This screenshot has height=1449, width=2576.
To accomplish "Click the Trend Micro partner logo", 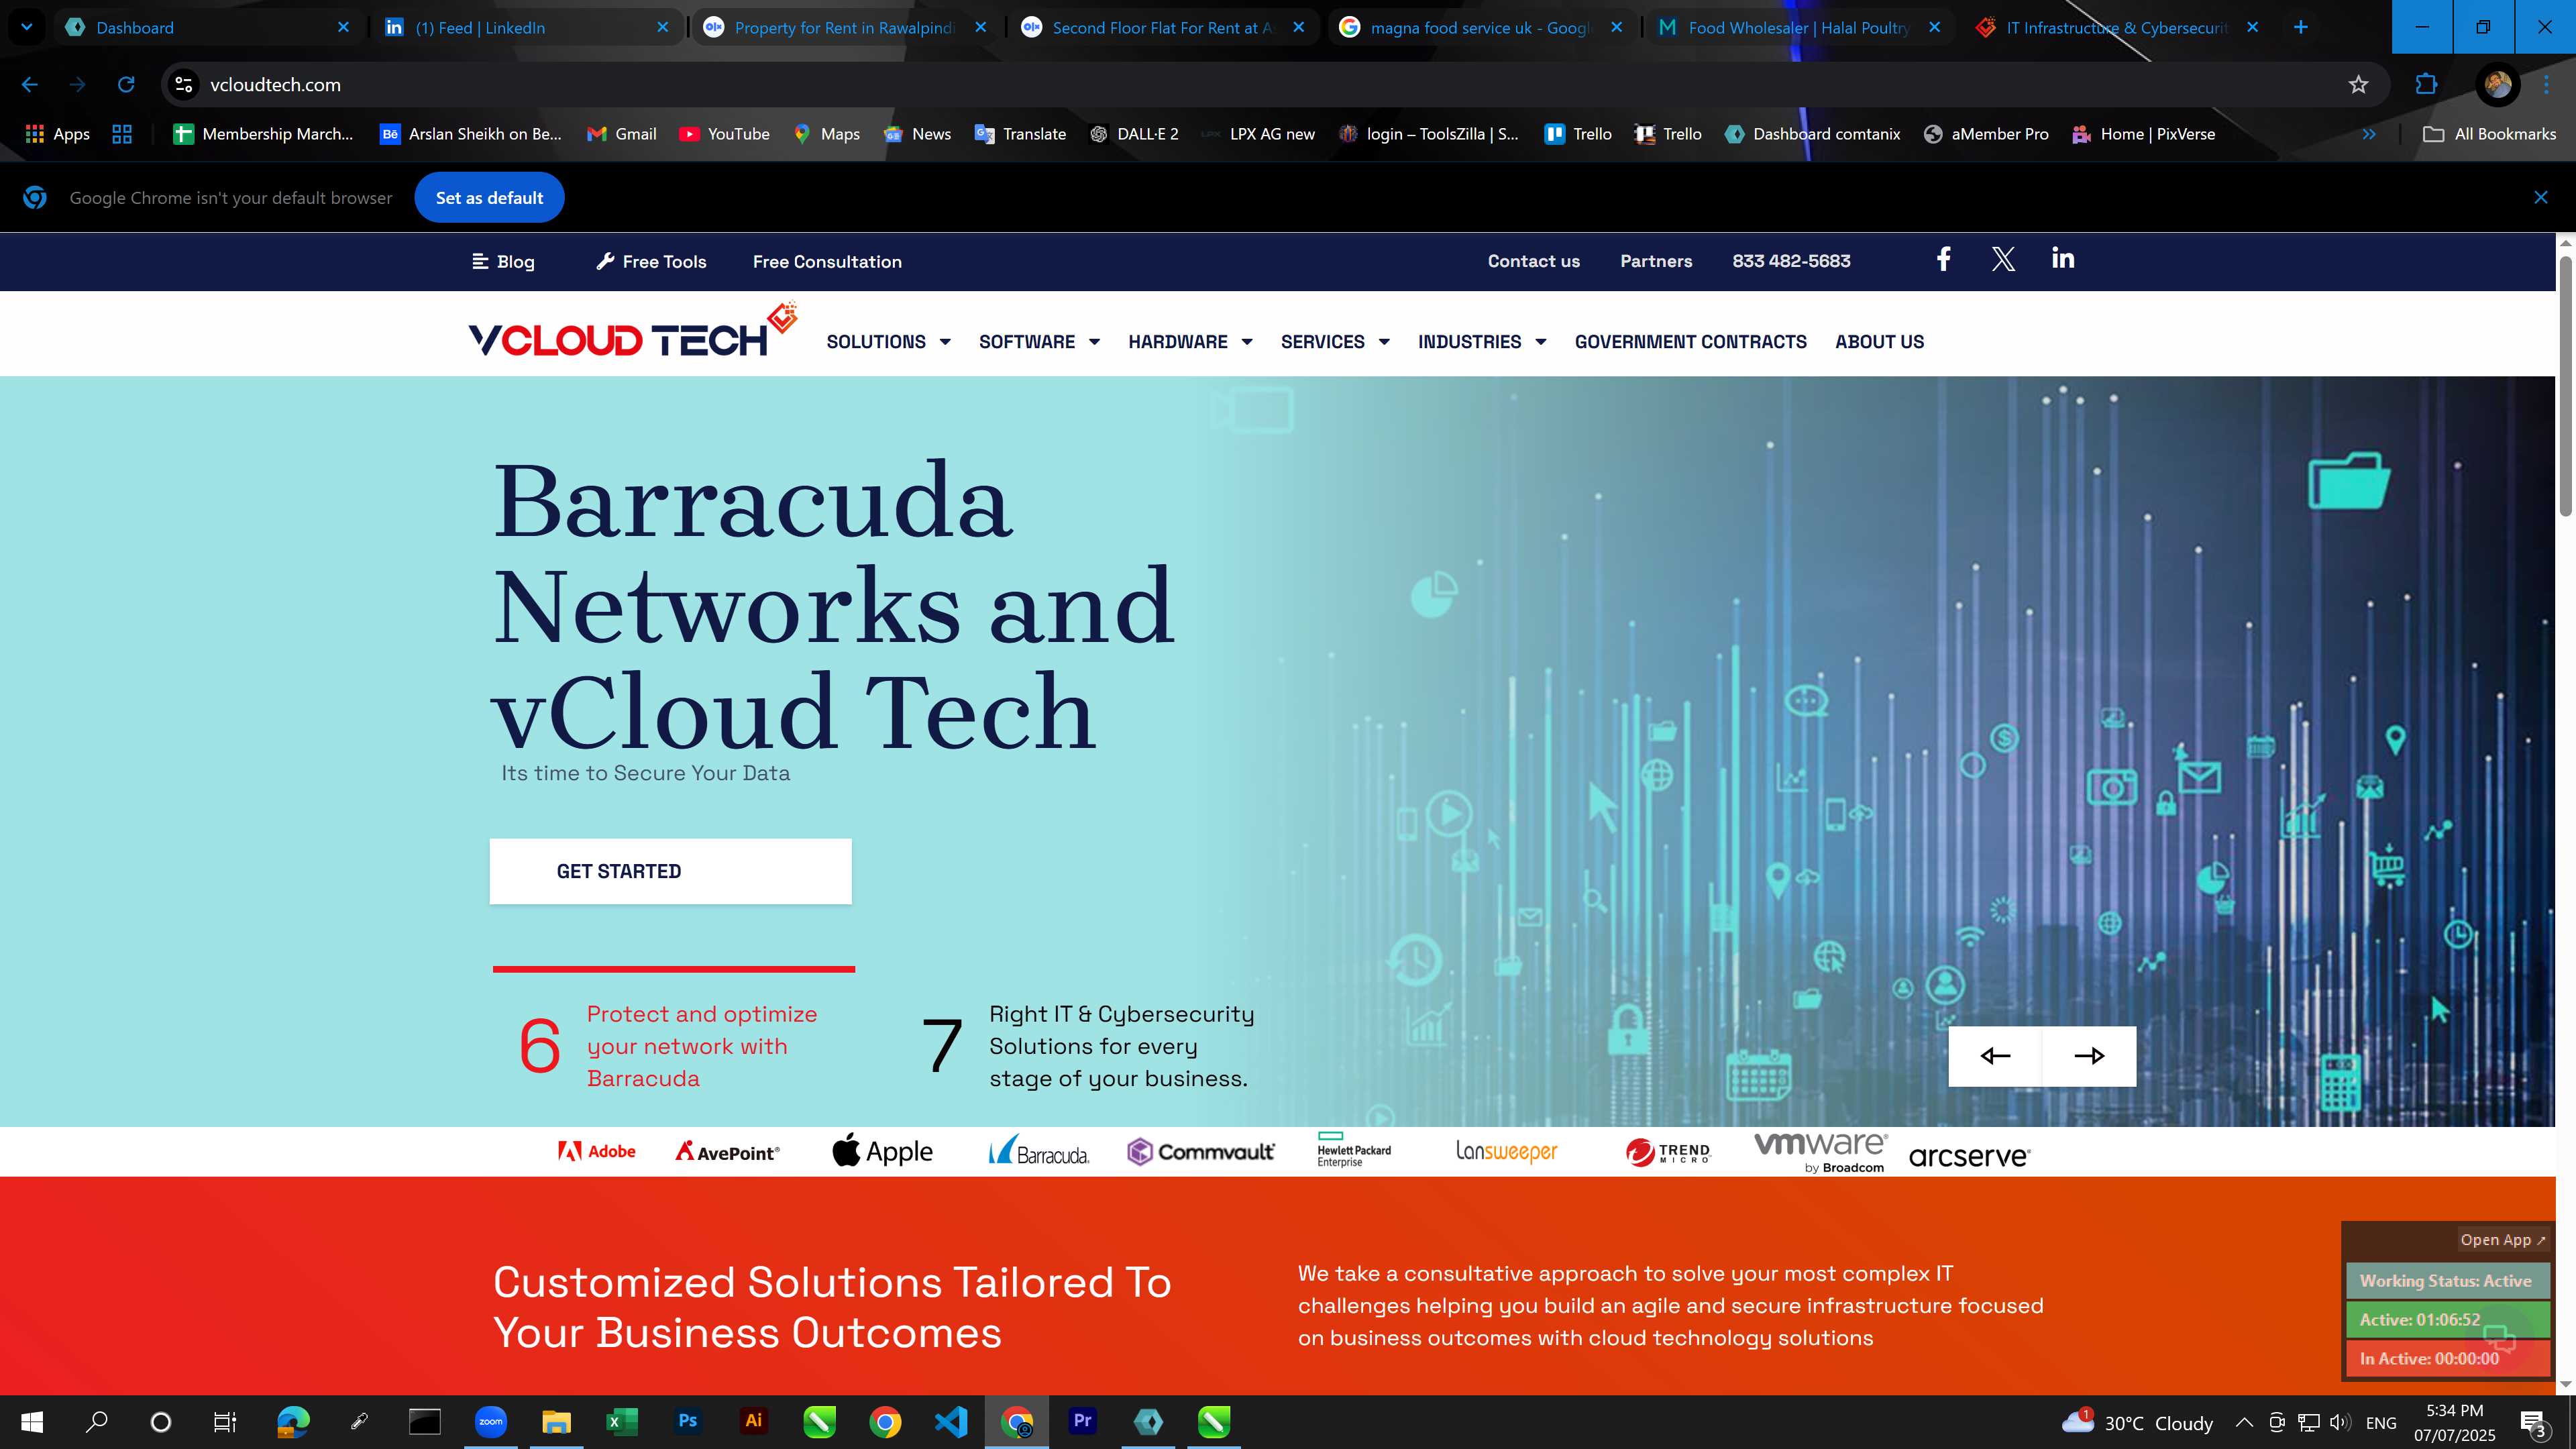I will click(x=1668, y=1153).
